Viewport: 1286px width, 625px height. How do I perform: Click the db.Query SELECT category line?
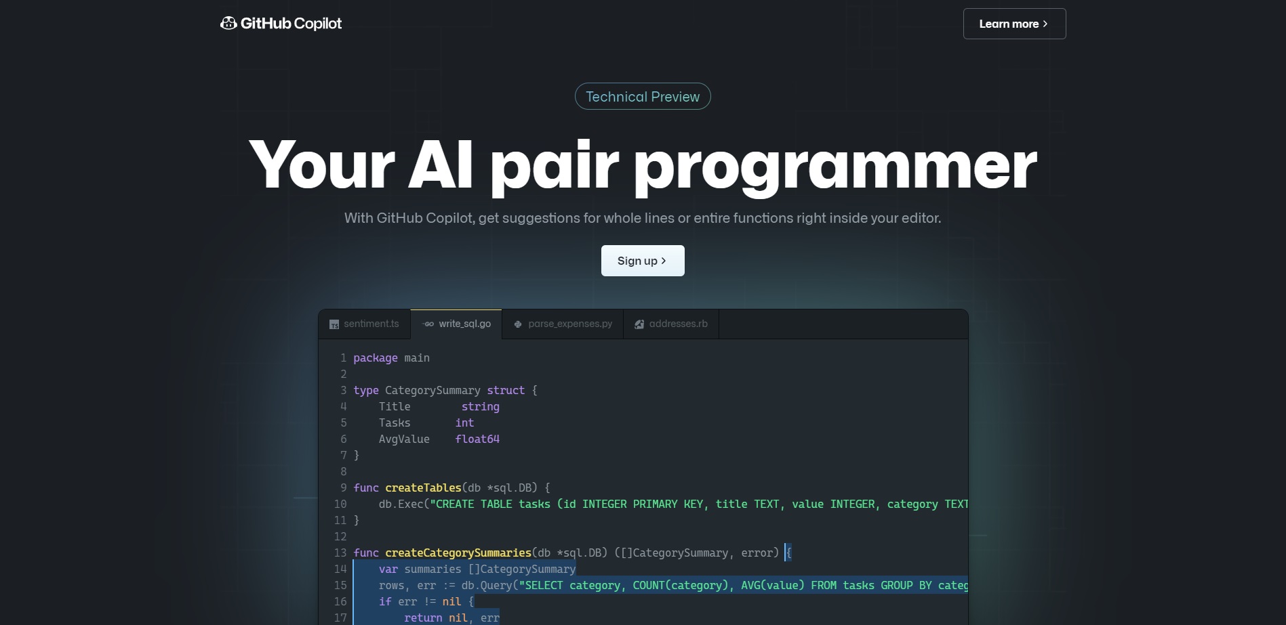tap(673, 586)
